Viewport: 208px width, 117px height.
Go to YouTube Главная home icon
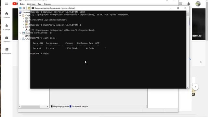click(x=6, y=14)
